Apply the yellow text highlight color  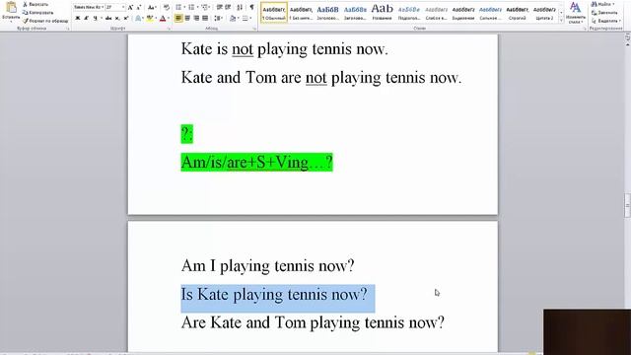tap(150, 18)
